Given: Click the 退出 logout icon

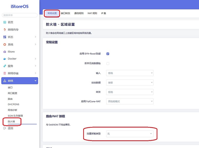Looking at the screenshot, I should point(5,128).
